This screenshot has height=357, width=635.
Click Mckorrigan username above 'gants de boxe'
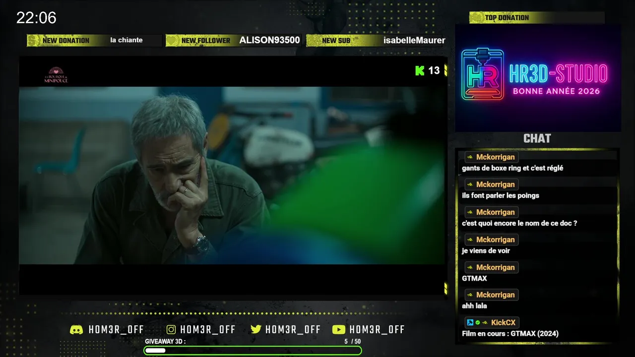pos(496,157)
